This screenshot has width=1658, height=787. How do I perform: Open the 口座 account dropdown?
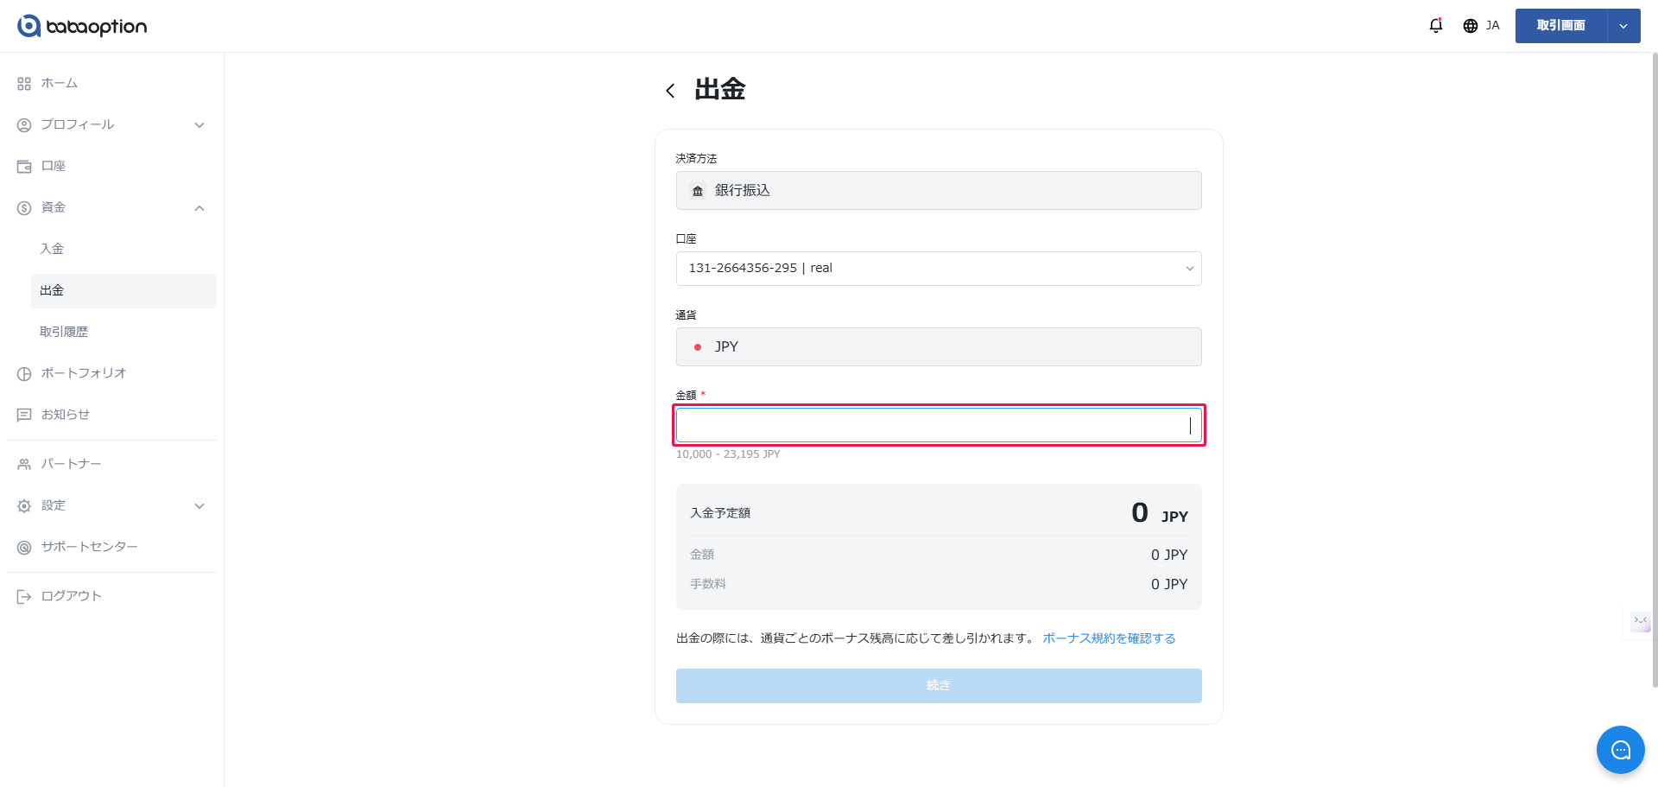[x=938, y=269]
